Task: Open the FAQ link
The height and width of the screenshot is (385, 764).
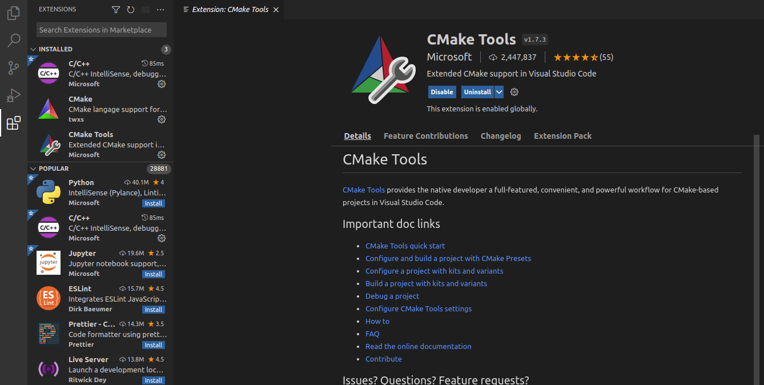Action: 372,334
